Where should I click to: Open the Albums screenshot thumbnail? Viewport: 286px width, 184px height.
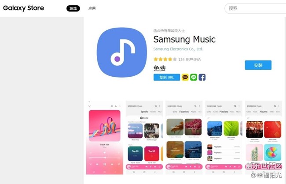pyautogui.click(x=264, y=138)
